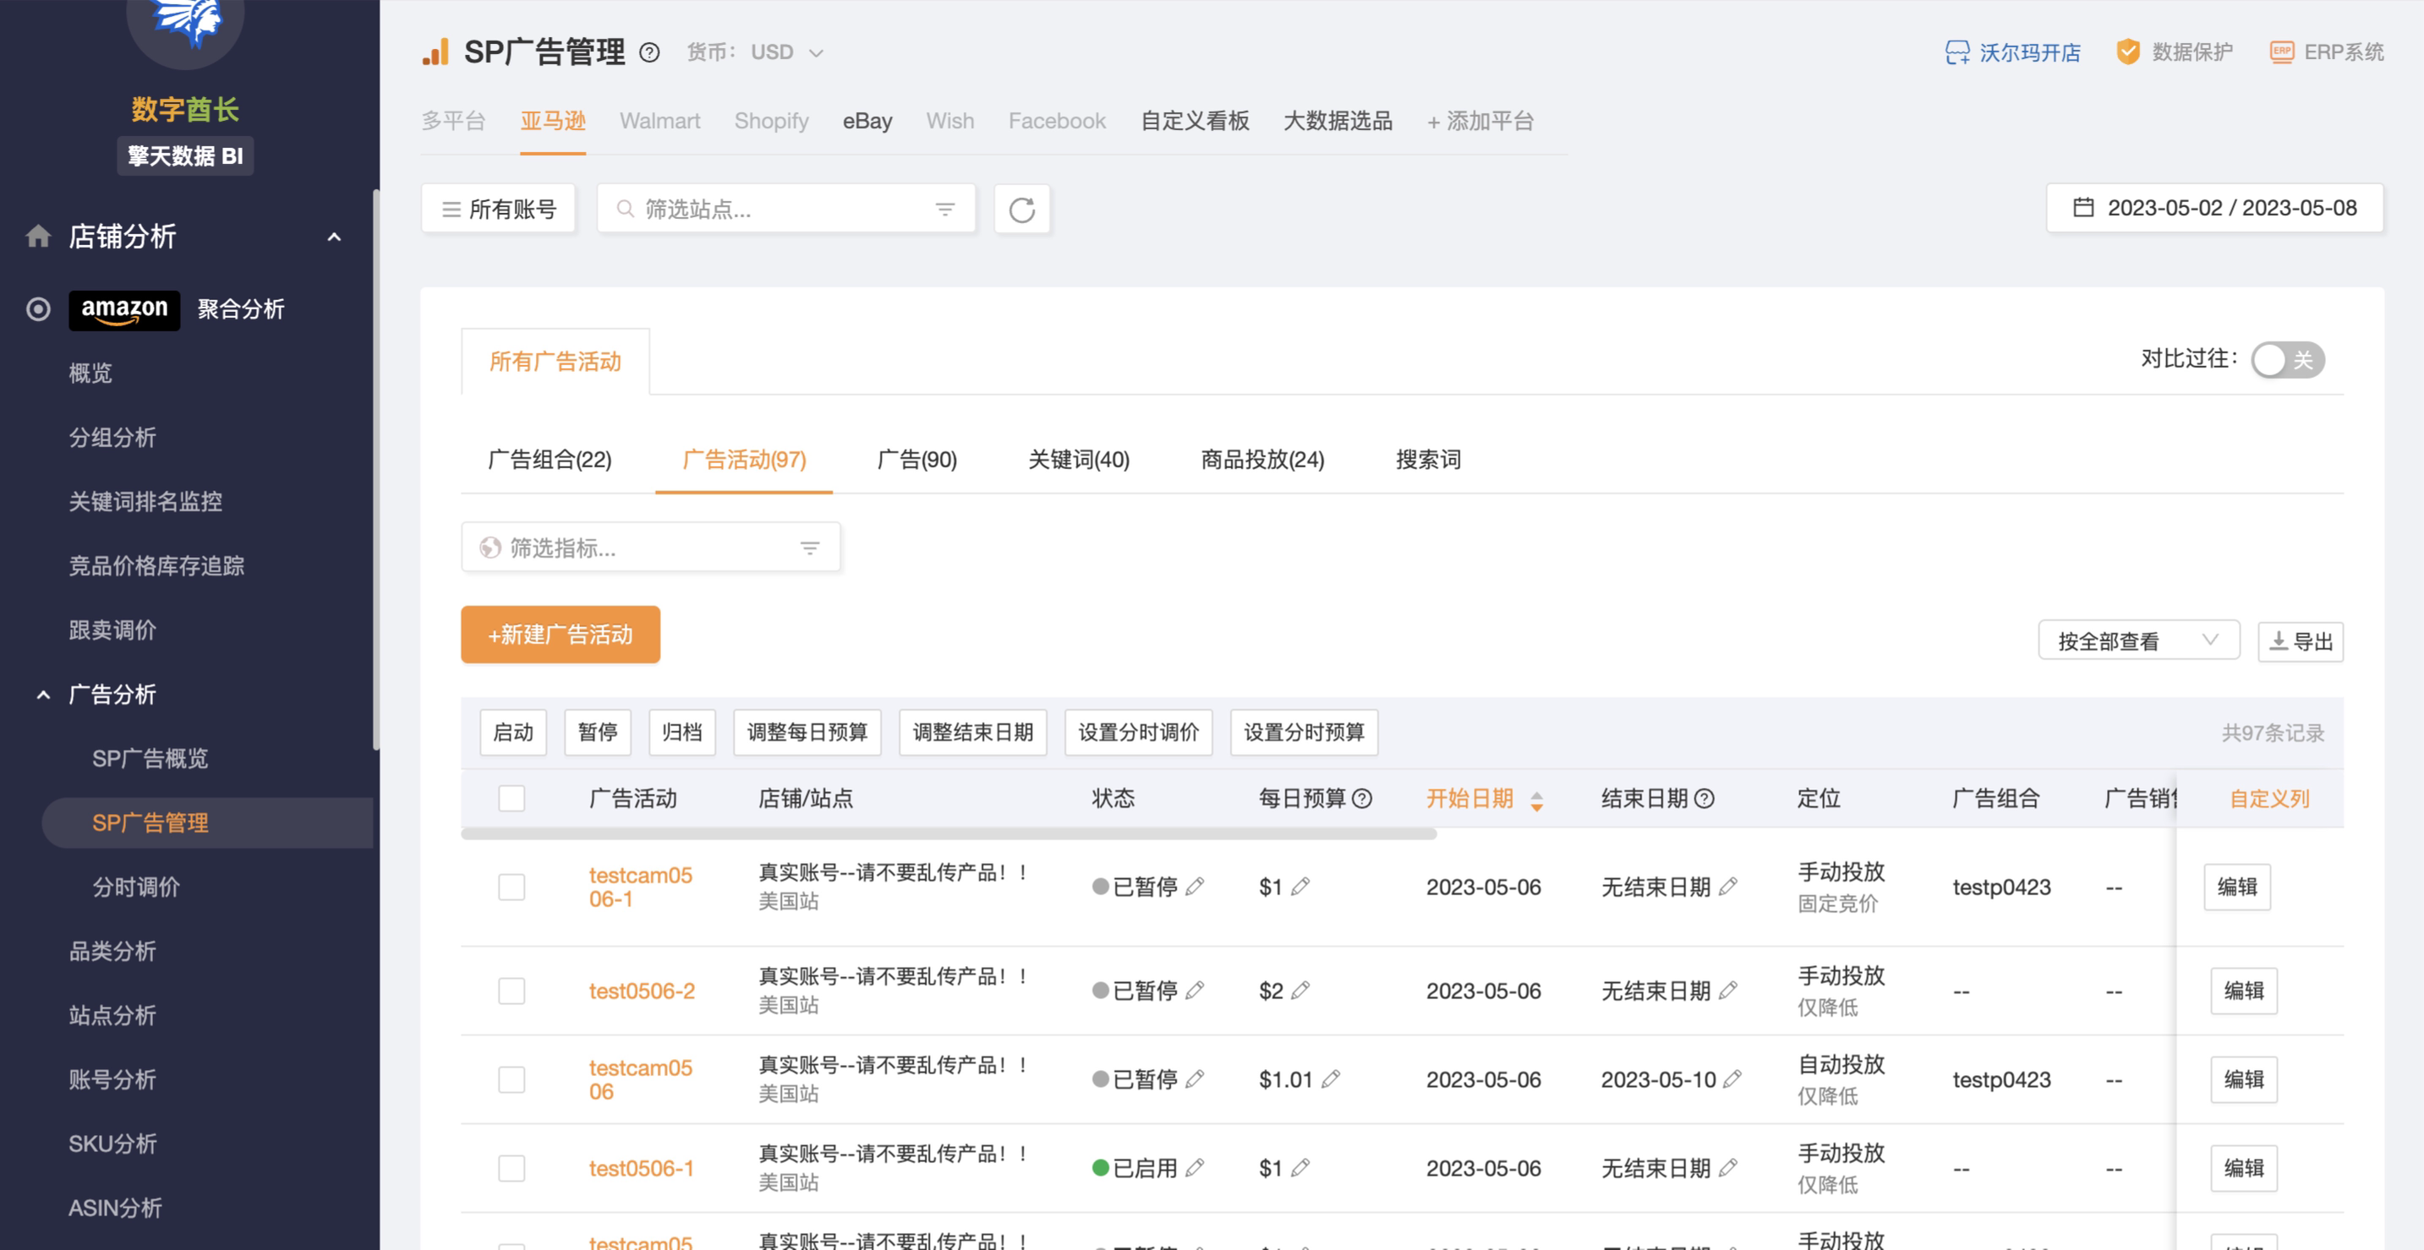Image resolution: width=2424 pixels, height=1250 pixels.
Task: Tick the checkbox for test0506-1 row
Action: click(511, 1168)
